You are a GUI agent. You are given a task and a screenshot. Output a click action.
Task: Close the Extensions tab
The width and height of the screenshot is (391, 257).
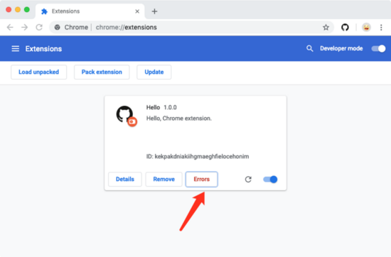[137, 11]
